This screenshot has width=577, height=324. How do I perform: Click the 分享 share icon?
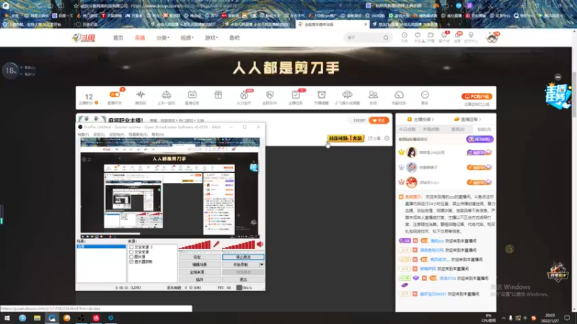click(x=374, y=138)
